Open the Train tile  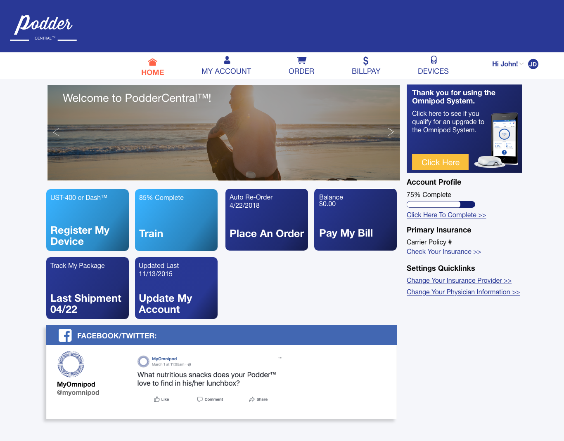[176, 220]
